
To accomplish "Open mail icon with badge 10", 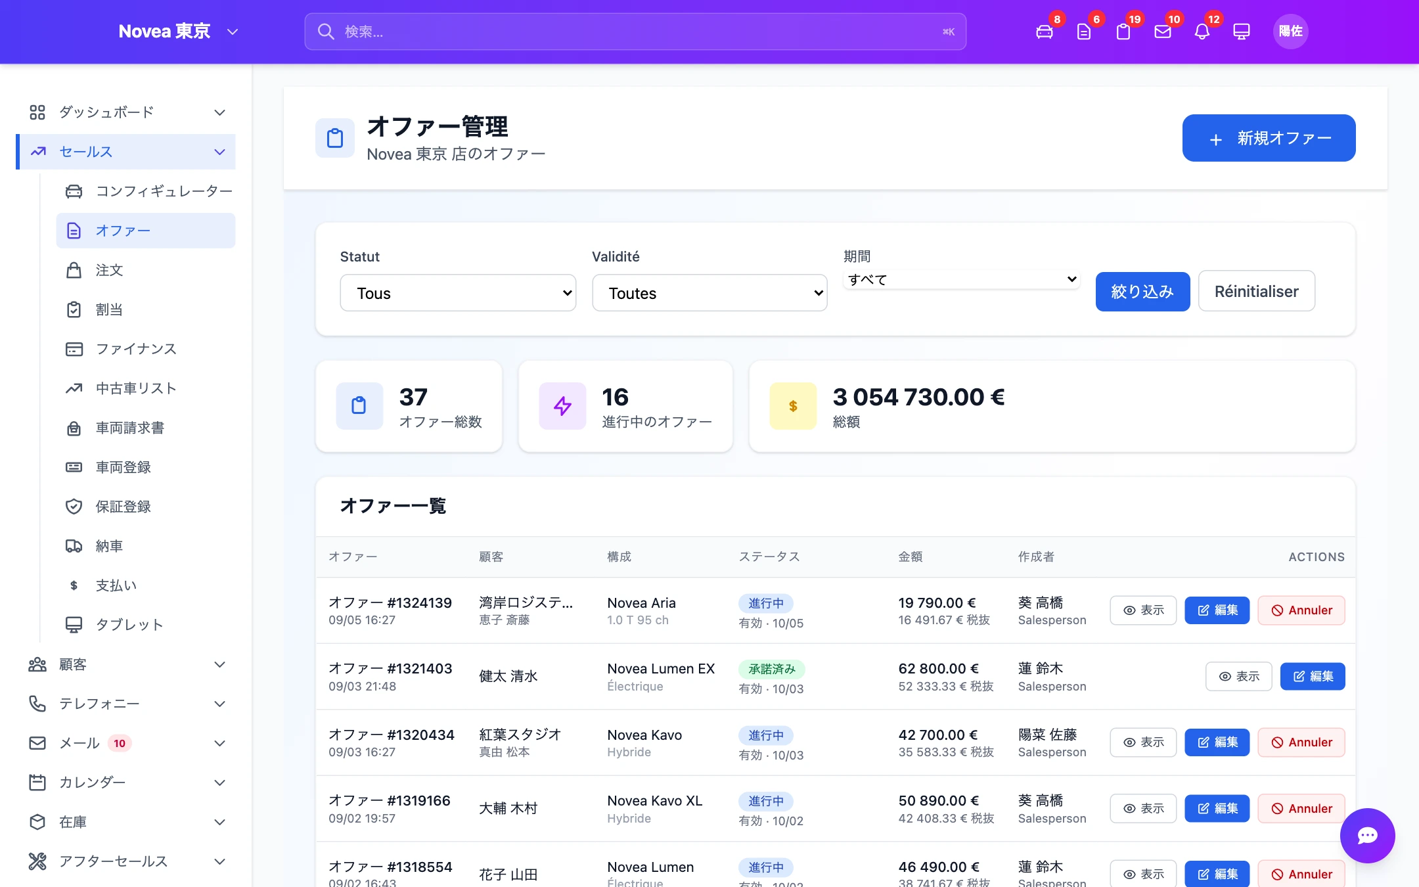I will 1162,32.
